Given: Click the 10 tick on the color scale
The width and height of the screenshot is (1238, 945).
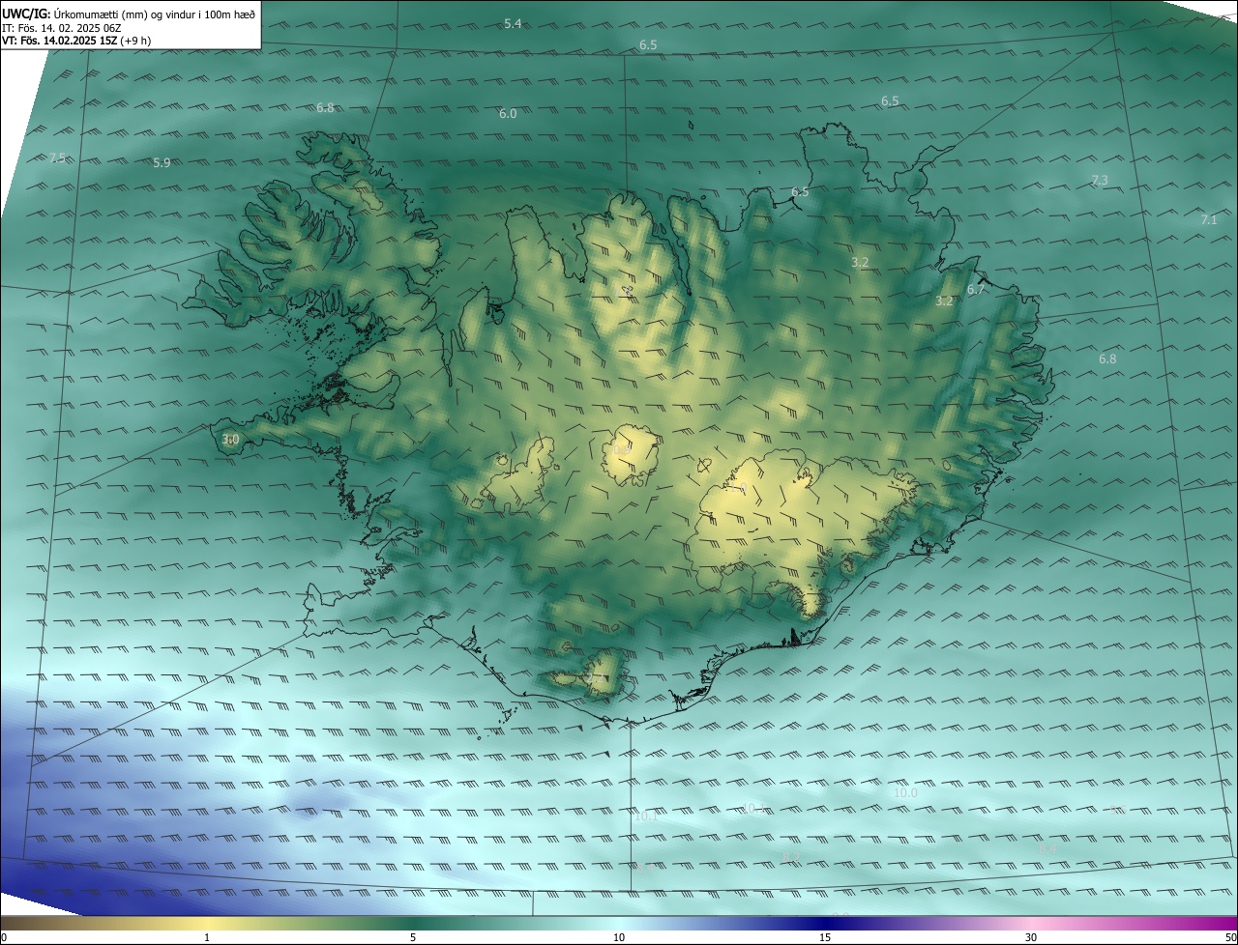Looking at the screenshot, I should click(x=619, y=937).
